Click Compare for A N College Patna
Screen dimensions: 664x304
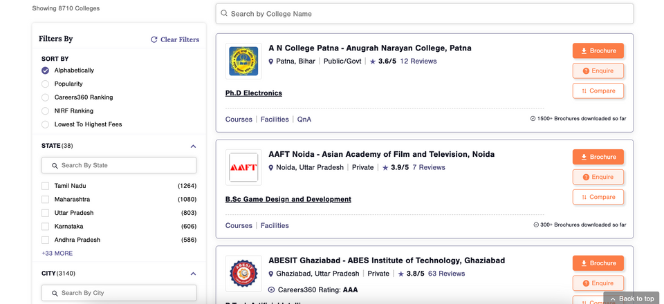(598, 91)
